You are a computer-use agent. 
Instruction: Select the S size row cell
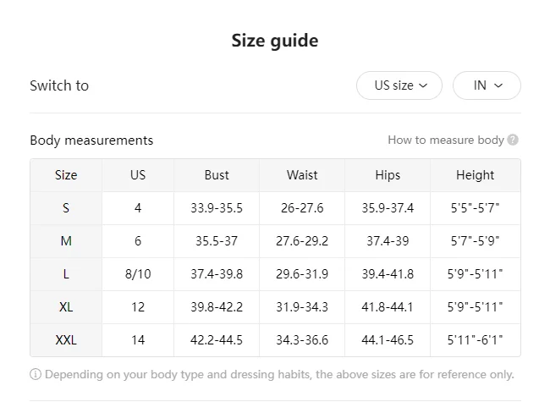pyautogui.click(x=66, y=208)
